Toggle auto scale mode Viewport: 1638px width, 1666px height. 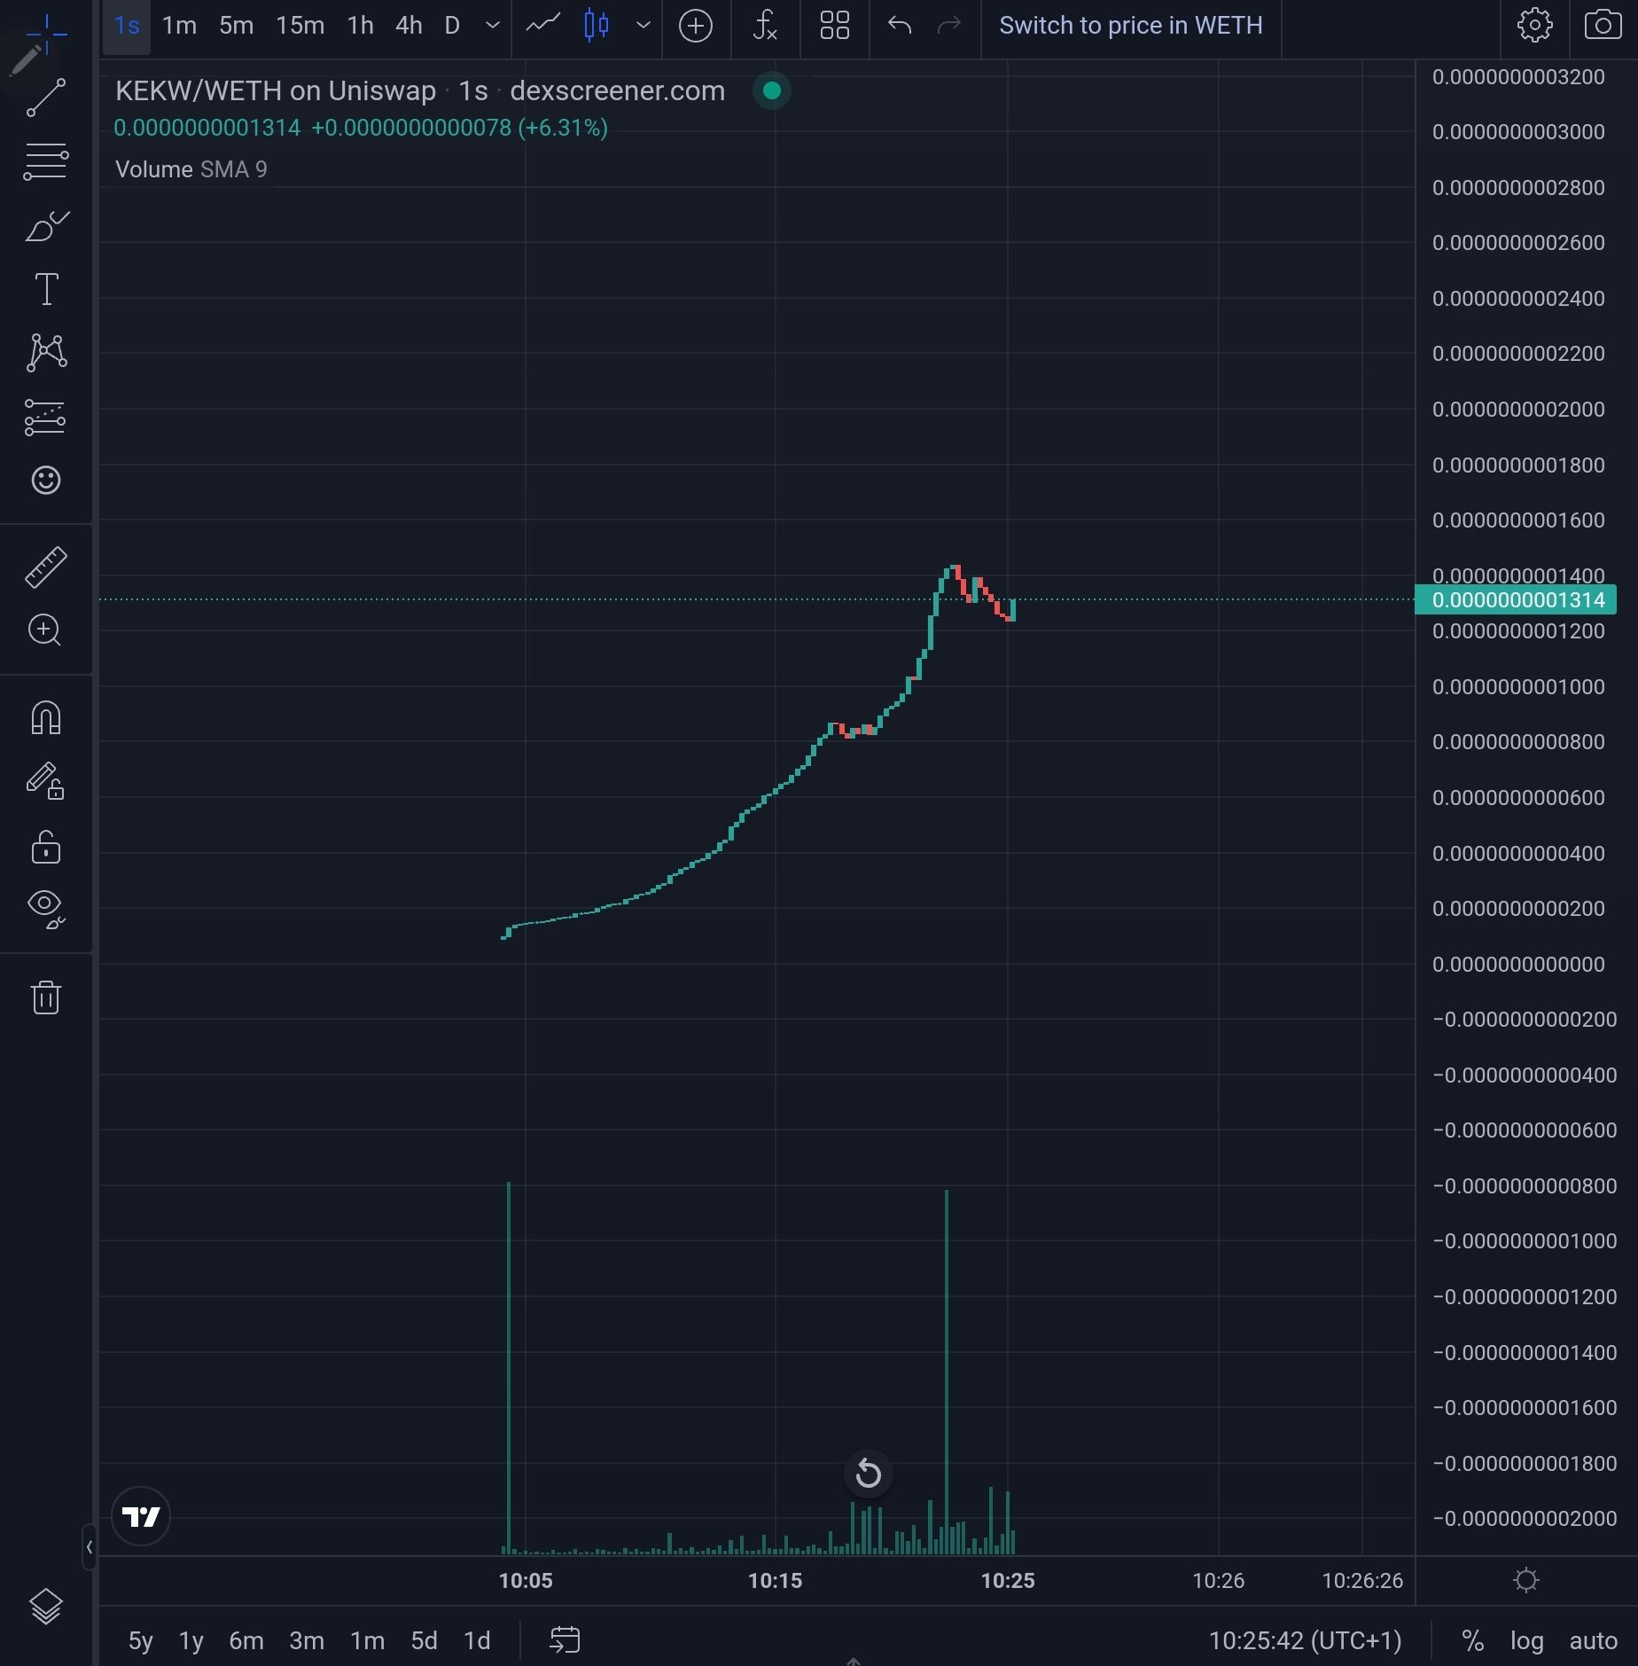1593,1641
